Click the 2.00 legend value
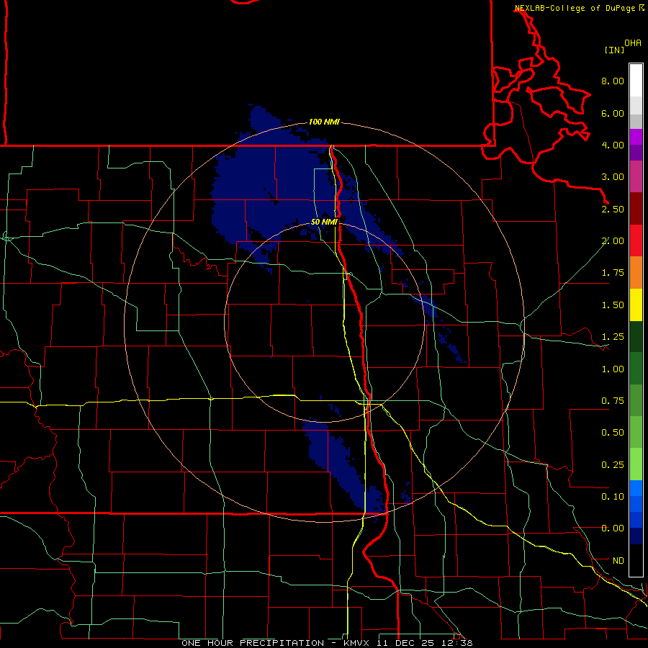The image size is (648, 648). point(613,241)
